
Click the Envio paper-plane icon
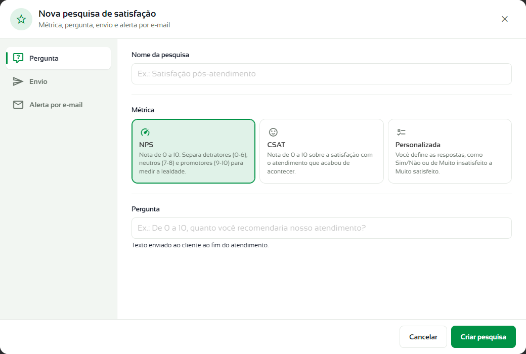coord(18,81)
